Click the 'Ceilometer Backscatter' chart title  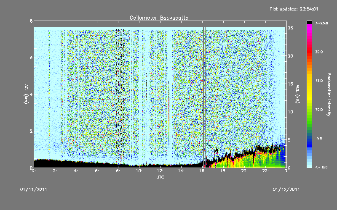tap(160, 18)
